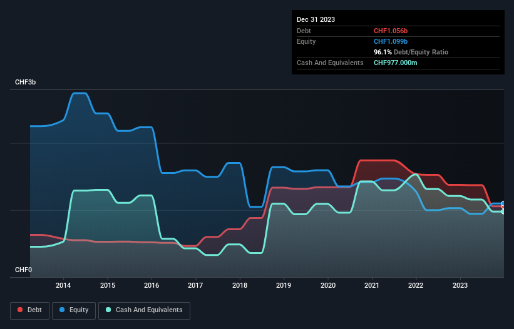Image resolution: width=514 pixels, height=329 pixels.
Task: Toggle the Equity series legend button
Action: point(74,310)
